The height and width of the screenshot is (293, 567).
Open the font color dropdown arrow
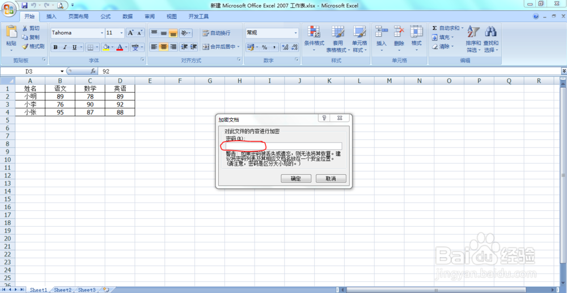(x=126, y=47)
